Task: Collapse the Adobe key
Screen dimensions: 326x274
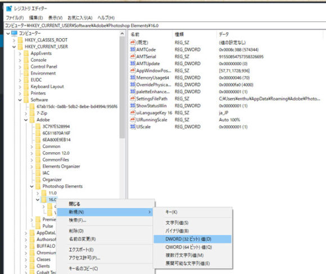Action: (26, 120)
